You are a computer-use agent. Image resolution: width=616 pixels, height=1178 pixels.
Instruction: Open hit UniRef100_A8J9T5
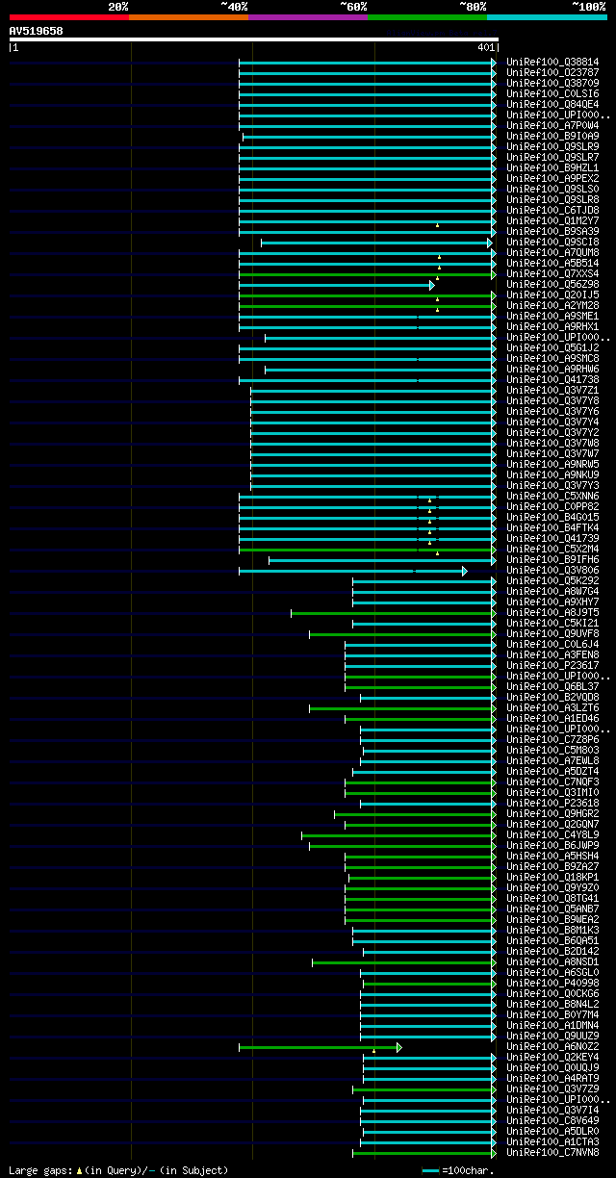(552, 613)
